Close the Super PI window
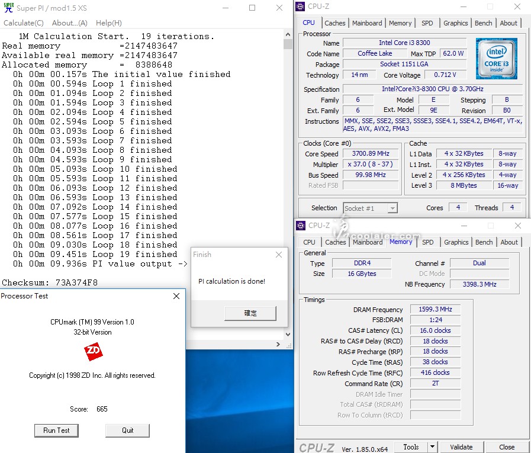This screenshot has width=531, height=453. [x=279, y=8]
